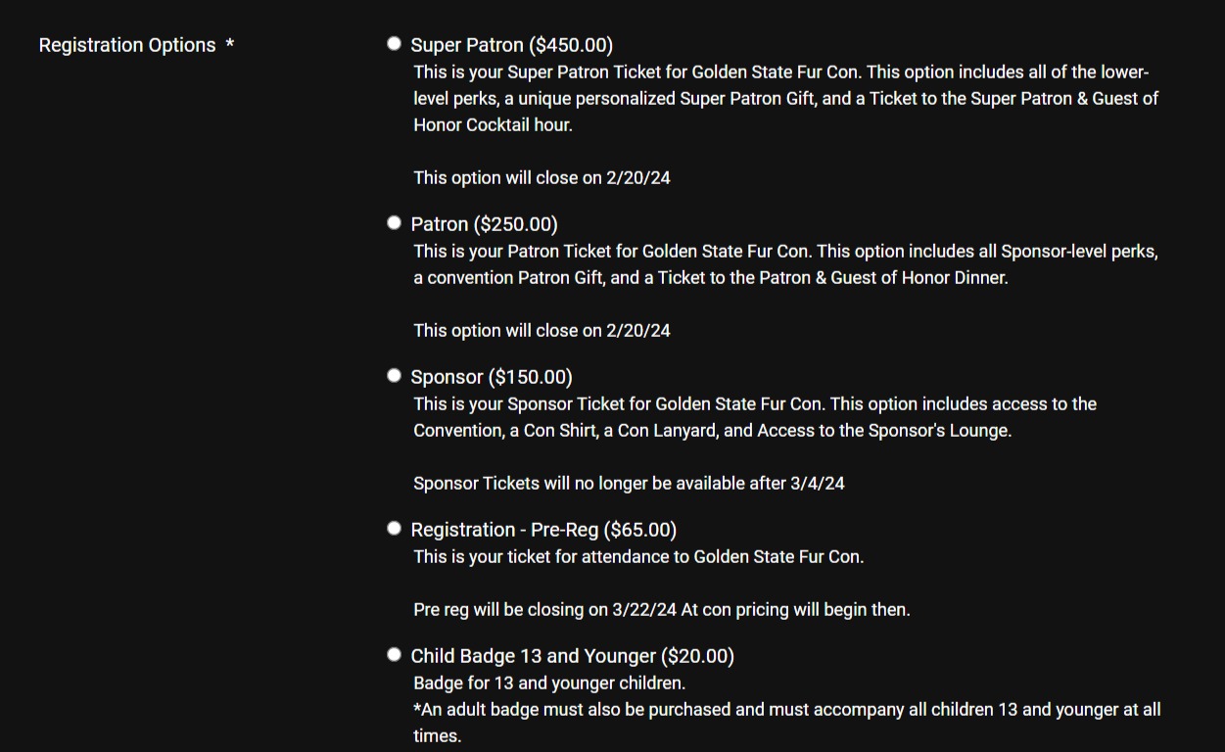Image resolution: width=1225 pixels, height=752 pixels.
Task: Click the required asterisk beside Registration Options
Action: (x=230, y=45)
